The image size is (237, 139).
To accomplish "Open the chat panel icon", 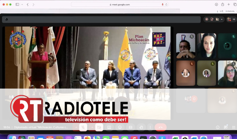I will [x=226, y=127].
